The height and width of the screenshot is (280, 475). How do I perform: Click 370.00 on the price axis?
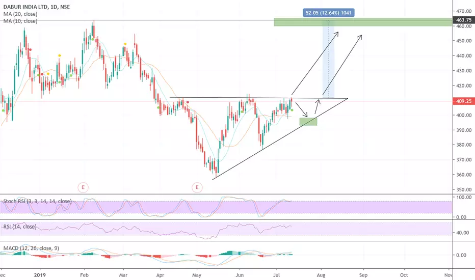point(463,160)
